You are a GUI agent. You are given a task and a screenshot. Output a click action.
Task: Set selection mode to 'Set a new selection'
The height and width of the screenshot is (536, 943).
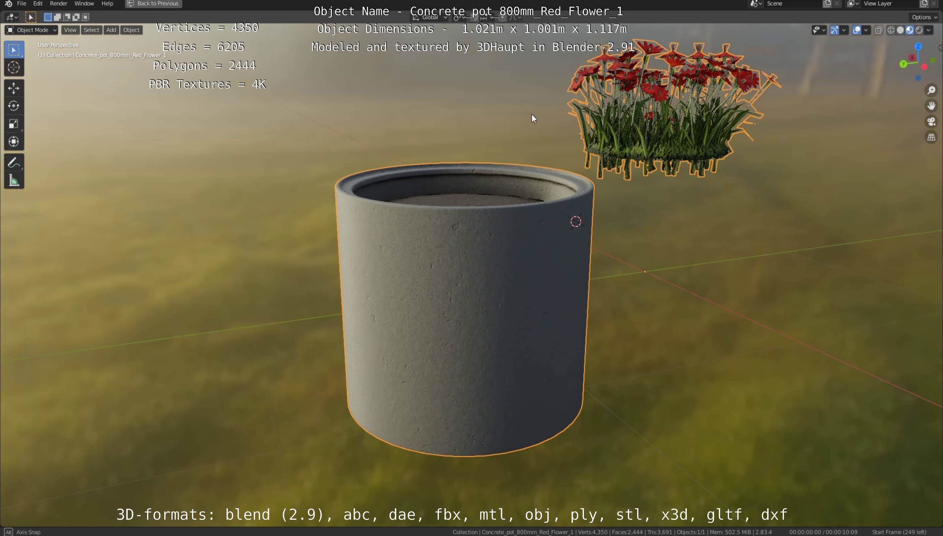[x=48, y=17]
